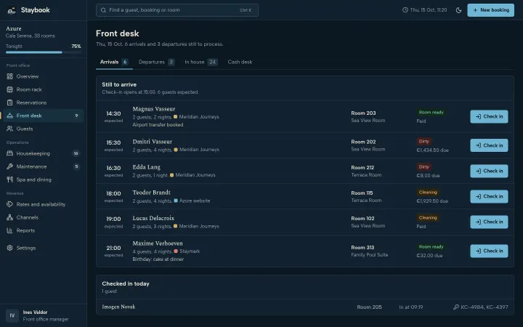Image resolution: width=523 pixels, height=327 pixels.
Task: Click the blue Azure website channel dot
Action: (176, 201)
